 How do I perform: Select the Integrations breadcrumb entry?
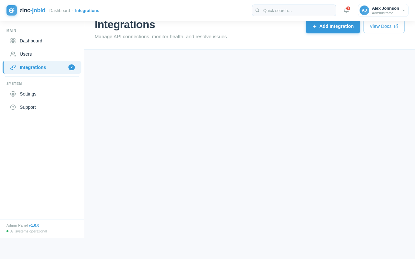(x=87, y=10)
